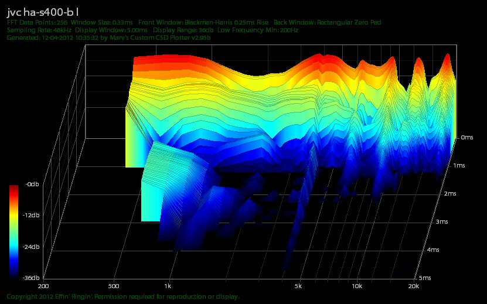Click the '5ms' time axis label

pos(424,278)
